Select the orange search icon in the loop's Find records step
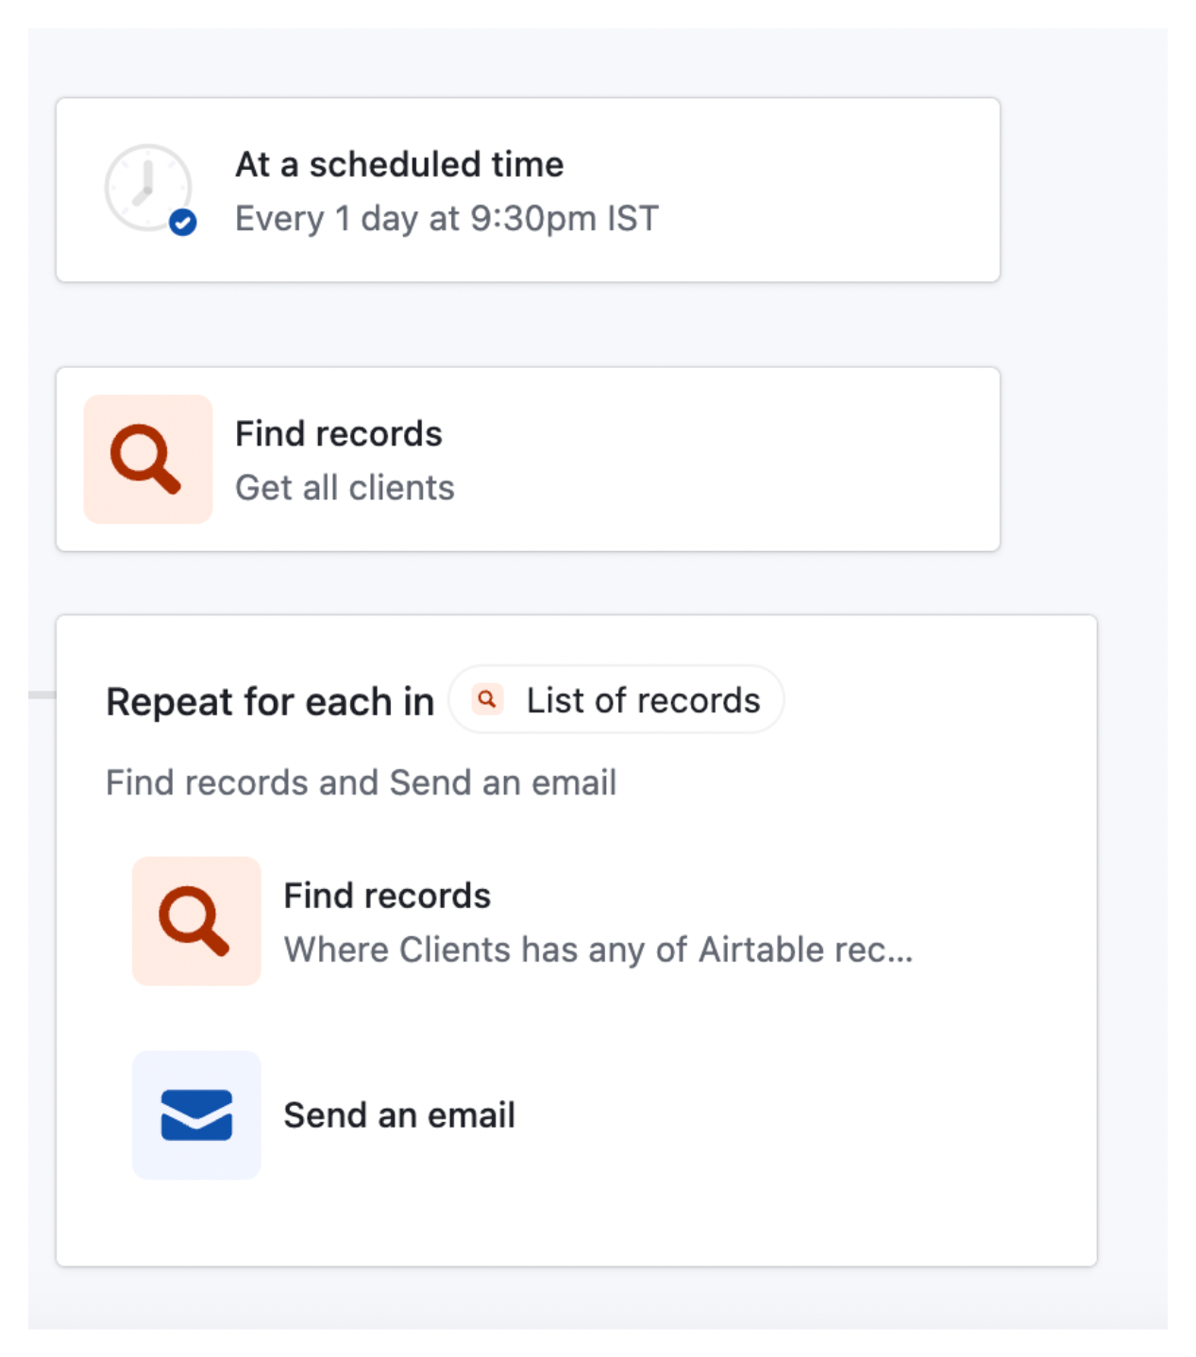Image resolution: width=1196 pixels, height=1357 pixels. click(x=196, y=921)
